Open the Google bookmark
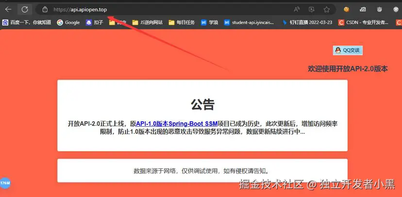The height and width of the screenshot is (197, 402). [x=68, y=22]
